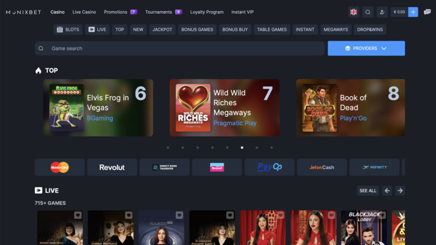Select the INSTANT category filter
436x245 pixels.
click(x=305, y=29)
